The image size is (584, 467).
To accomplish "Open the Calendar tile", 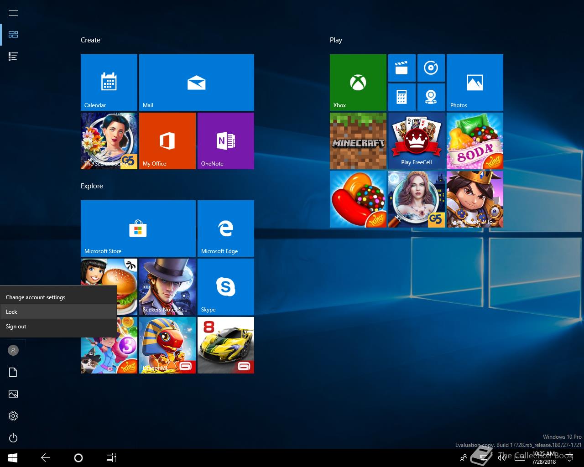I will point(109,83).
